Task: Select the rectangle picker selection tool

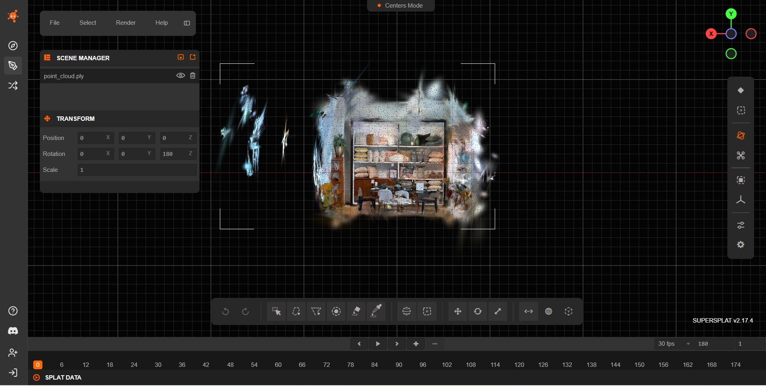Action: tap(276, 312)
